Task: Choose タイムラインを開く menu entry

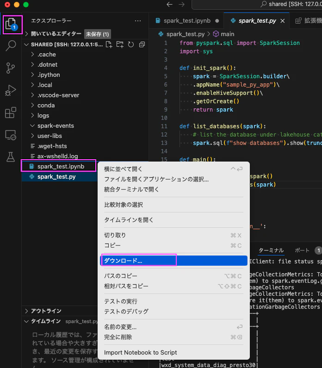Action: (173, 220)
